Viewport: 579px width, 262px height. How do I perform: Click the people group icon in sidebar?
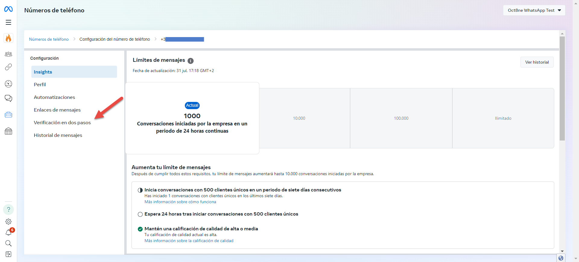pyautogui.click(x=8, y=54)
